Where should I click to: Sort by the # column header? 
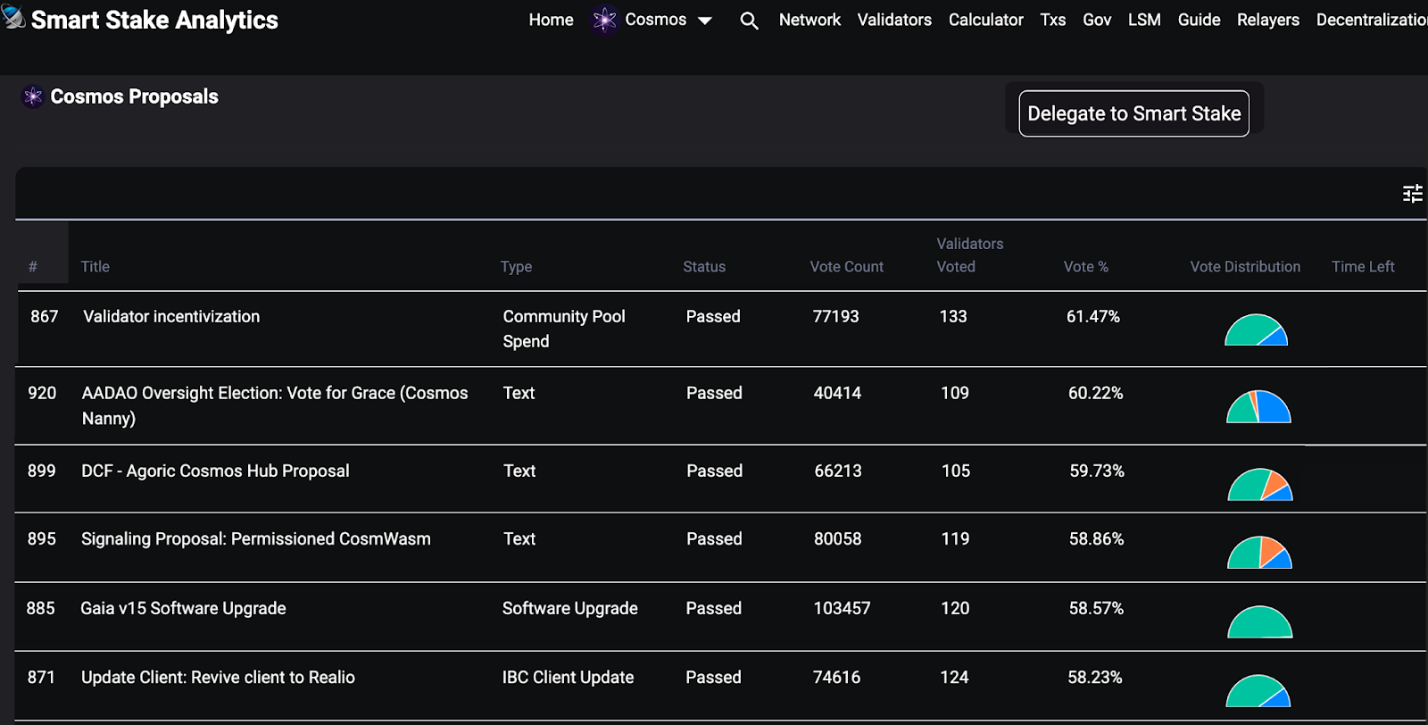point(33,267)
